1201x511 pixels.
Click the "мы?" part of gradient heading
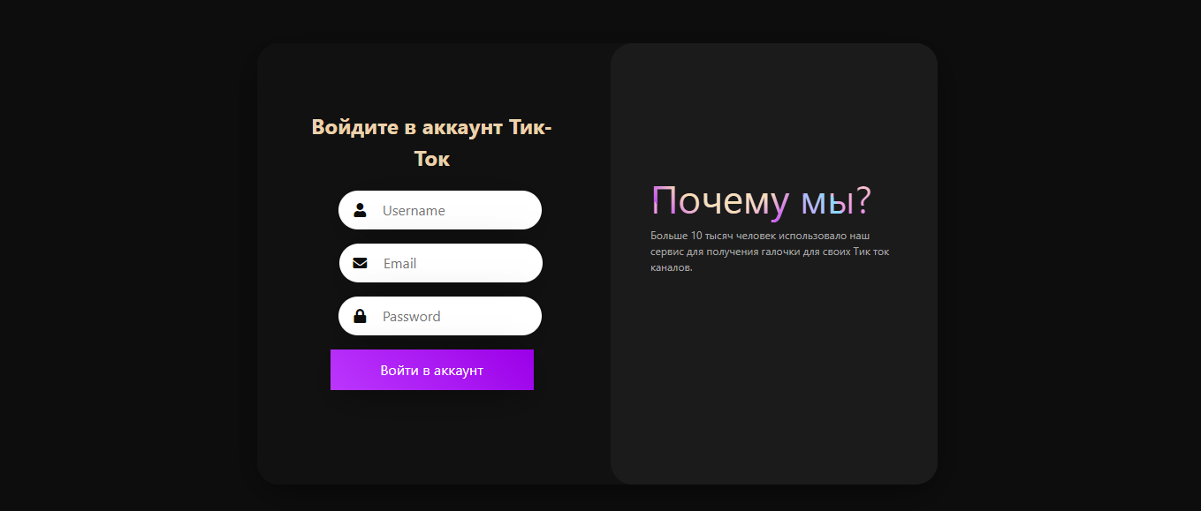(x=836, y=201)
